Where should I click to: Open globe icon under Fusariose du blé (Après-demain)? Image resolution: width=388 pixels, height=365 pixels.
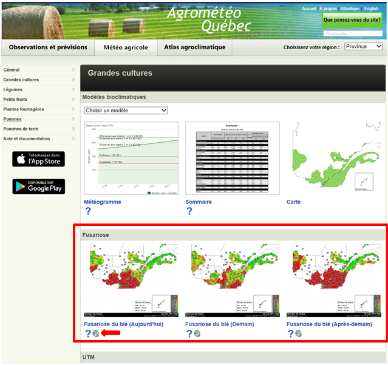click(299, 334)
